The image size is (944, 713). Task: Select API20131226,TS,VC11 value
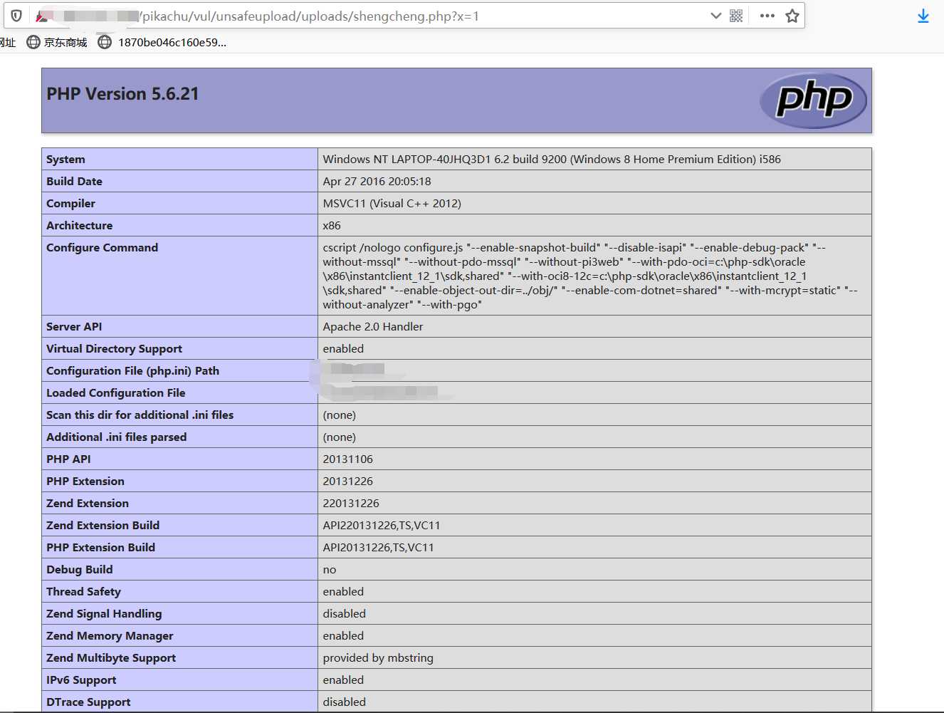click(378, 547)
